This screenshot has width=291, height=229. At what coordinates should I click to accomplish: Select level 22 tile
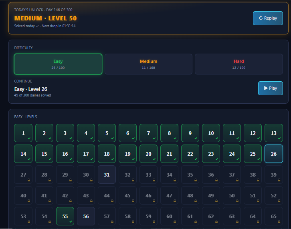(x=190, y=154)
